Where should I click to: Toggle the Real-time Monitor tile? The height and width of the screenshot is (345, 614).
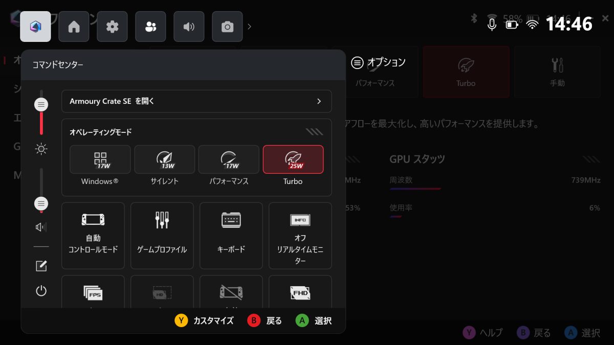(x=300, y=236)
